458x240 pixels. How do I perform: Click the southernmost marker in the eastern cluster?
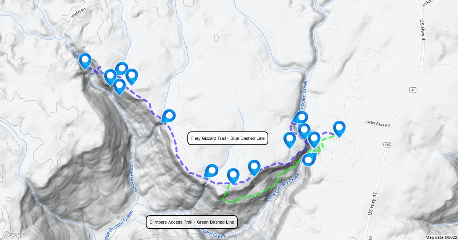point(310,159)
